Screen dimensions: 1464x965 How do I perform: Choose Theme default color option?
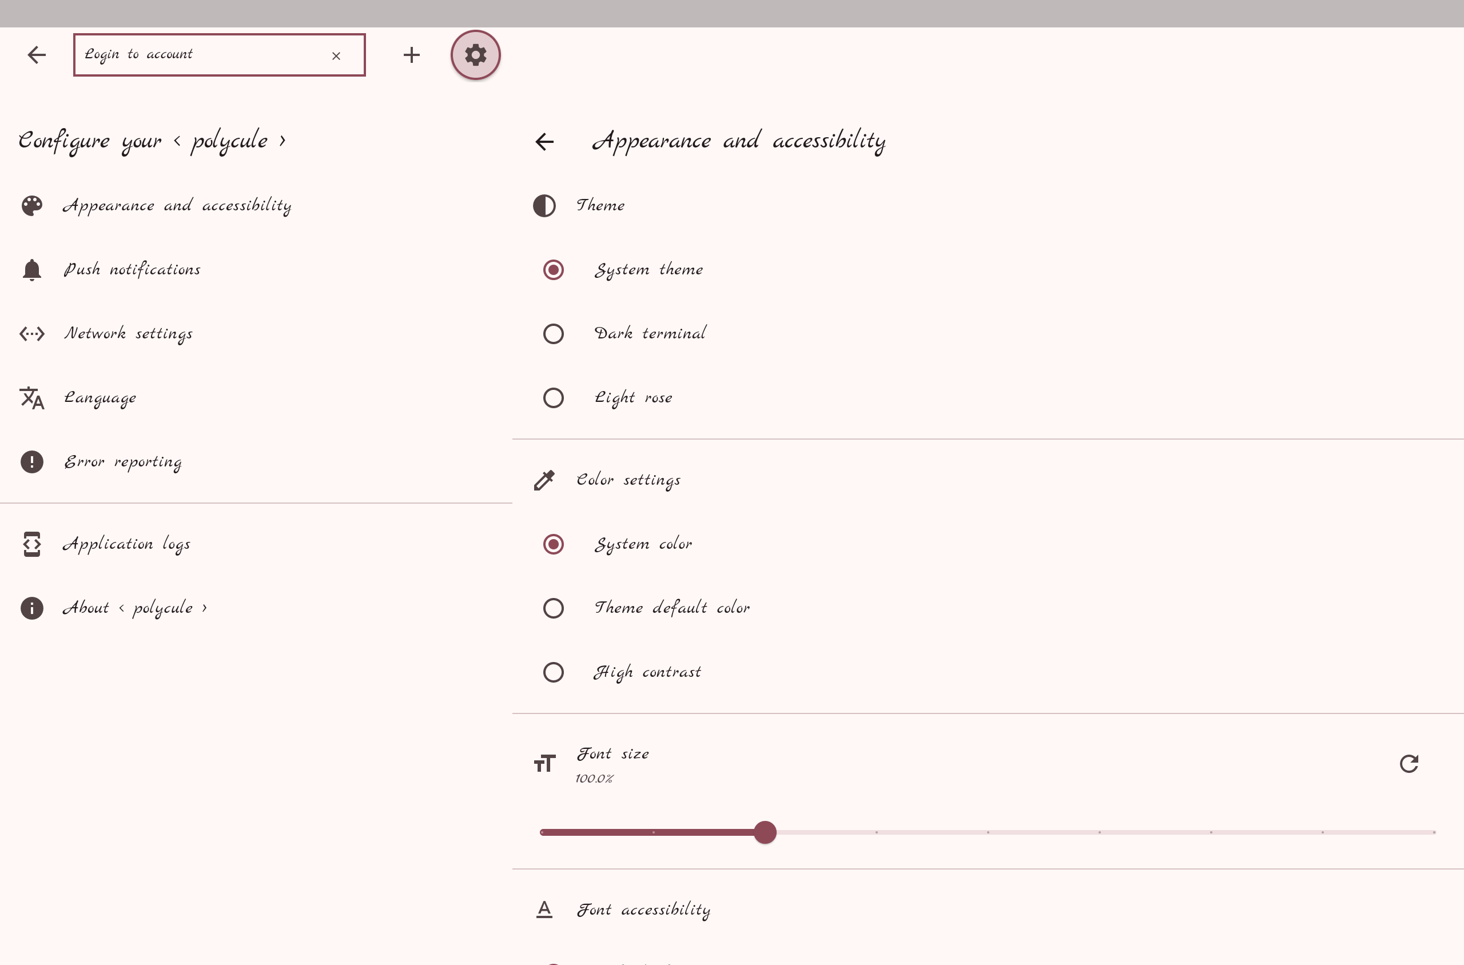(553, 608)
